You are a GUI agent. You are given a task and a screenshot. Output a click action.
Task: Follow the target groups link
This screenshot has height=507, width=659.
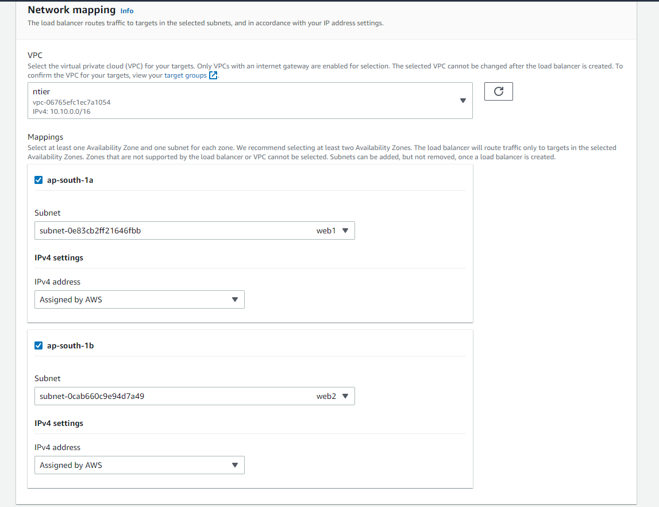186,75
